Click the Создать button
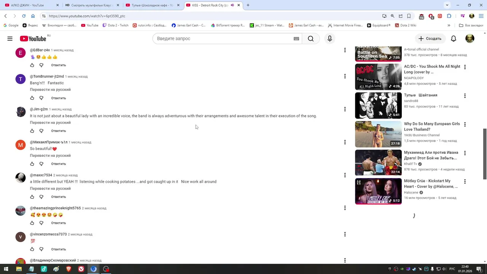 (x=430, y=38)
